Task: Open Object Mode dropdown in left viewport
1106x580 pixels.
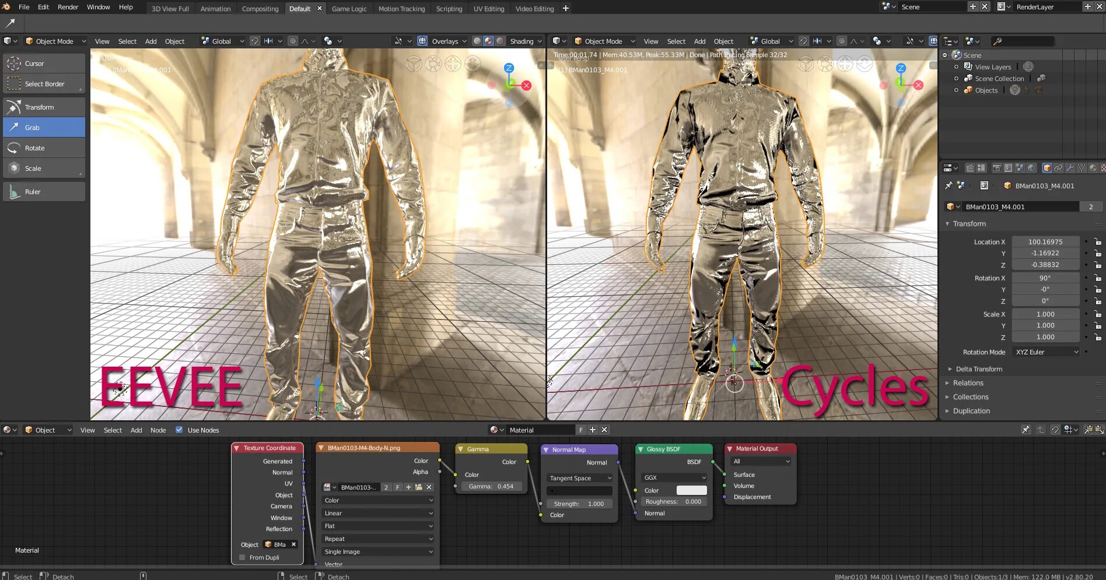Action: point(55,41)
